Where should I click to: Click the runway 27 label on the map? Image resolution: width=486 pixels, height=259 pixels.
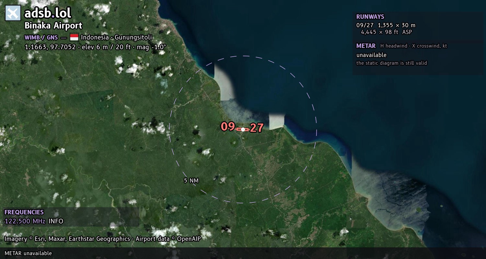257,128
